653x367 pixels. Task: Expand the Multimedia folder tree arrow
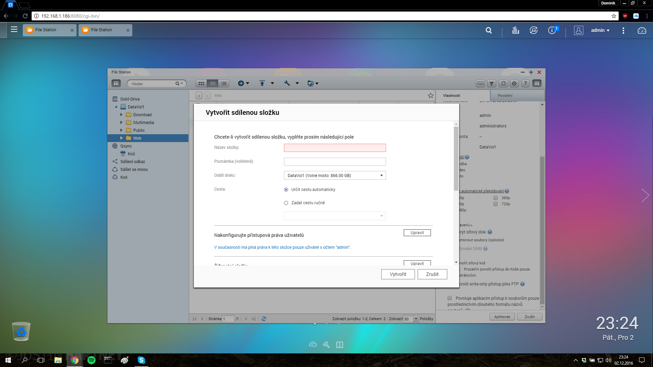tap(121, 123)
